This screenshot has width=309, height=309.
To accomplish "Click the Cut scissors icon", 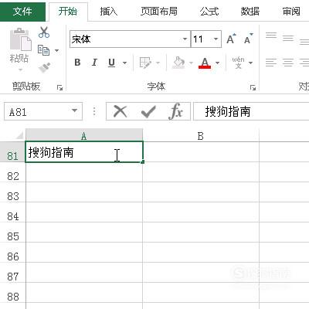I will (x=44, y=32).
